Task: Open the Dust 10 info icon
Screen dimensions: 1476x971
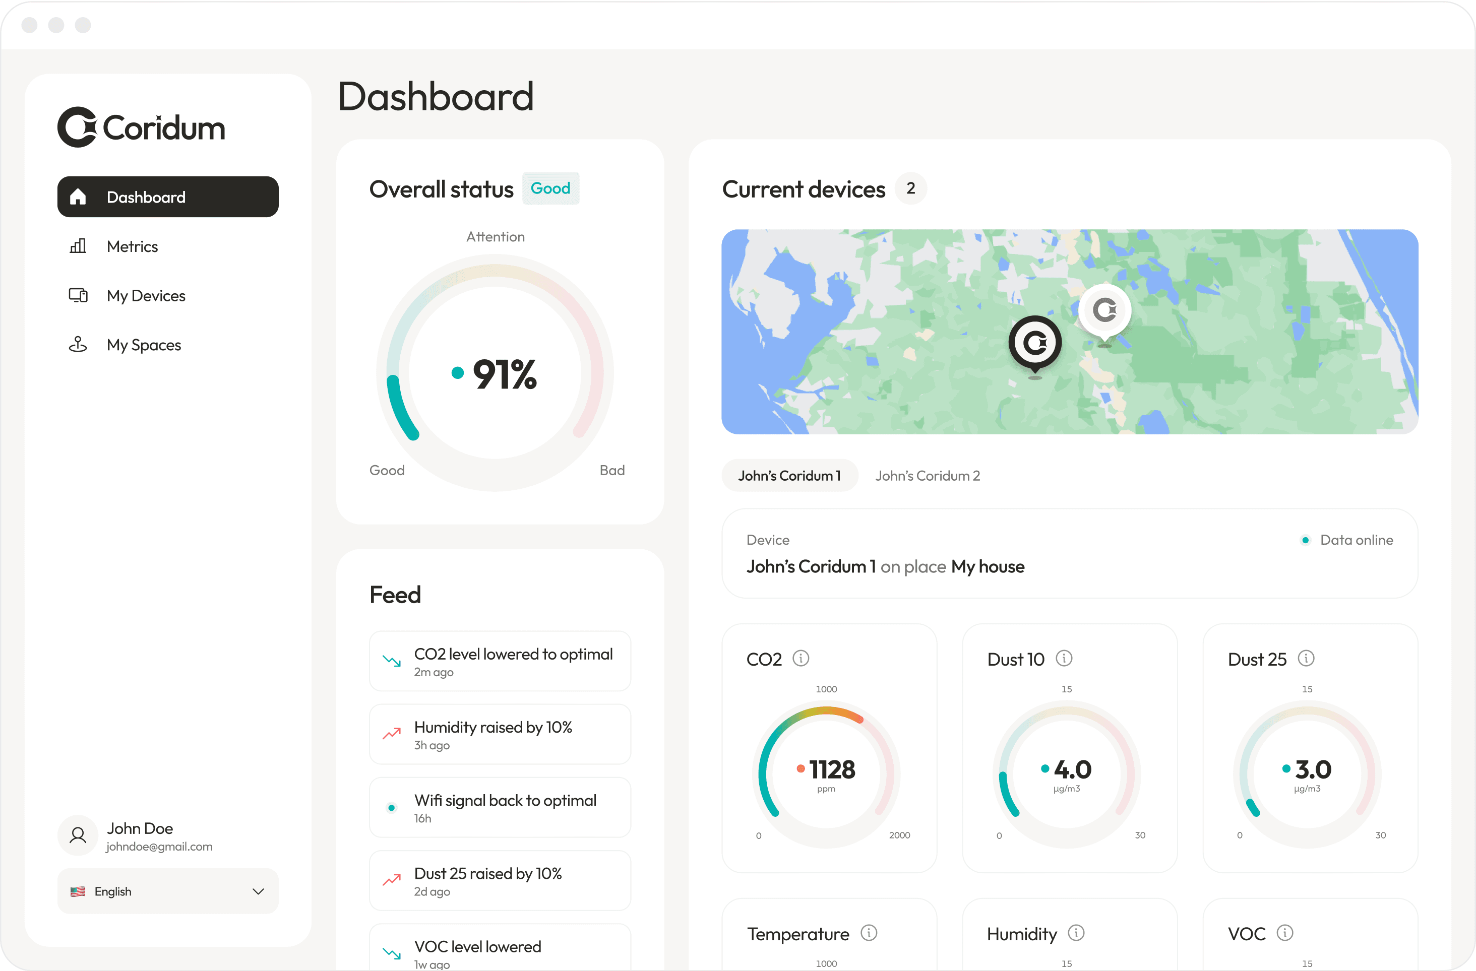Action: click(1064, 658)
